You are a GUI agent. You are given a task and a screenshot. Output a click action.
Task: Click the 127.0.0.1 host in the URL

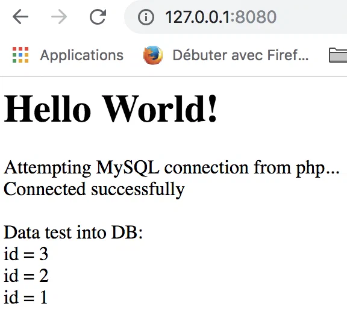point(197,17)
